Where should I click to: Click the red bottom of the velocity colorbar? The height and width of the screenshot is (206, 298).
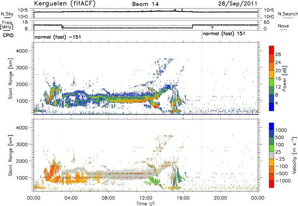point(272,184)
